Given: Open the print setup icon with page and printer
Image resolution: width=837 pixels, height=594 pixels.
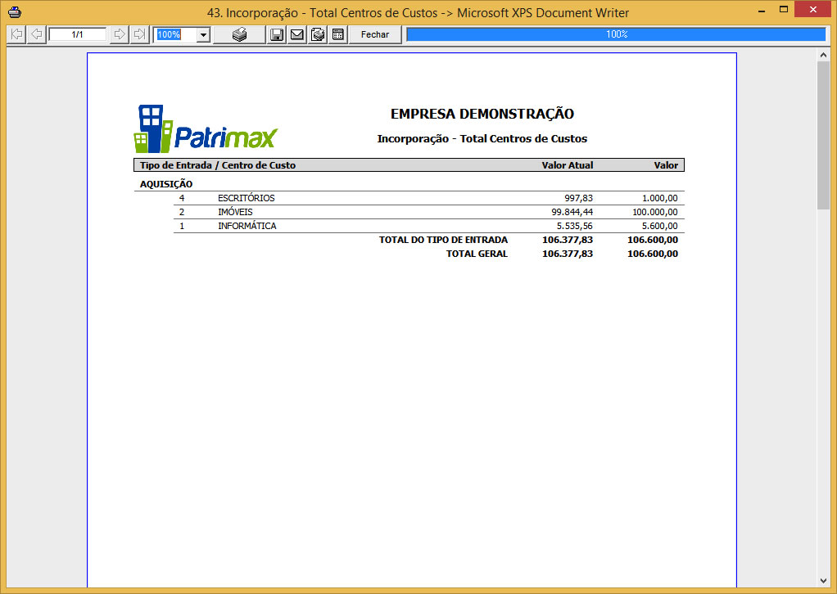Looking at the screenshot, I should coord(318,34).
